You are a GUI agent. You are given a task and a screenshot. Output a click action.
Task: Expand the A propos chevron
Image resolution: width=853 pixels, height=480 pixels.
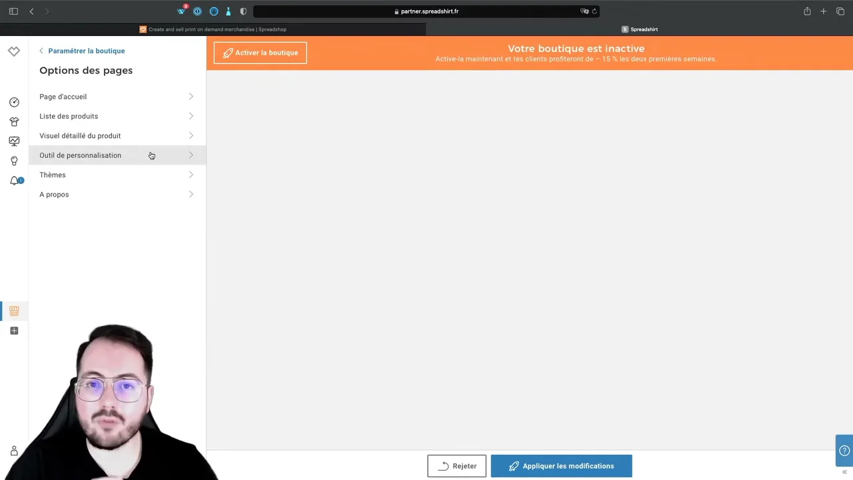coord(191,195)
